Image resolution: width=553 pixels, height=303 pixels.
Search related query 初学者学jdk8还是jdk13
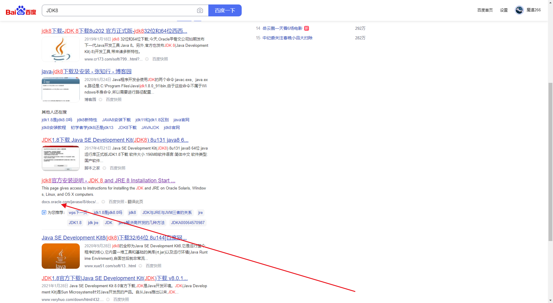[x=92, y=128]
